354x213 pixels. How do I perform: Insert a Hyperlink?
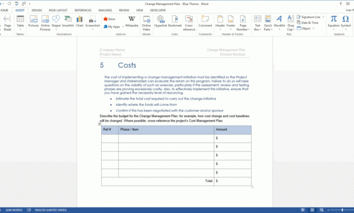pyautogui.click(x=161, y=21)
